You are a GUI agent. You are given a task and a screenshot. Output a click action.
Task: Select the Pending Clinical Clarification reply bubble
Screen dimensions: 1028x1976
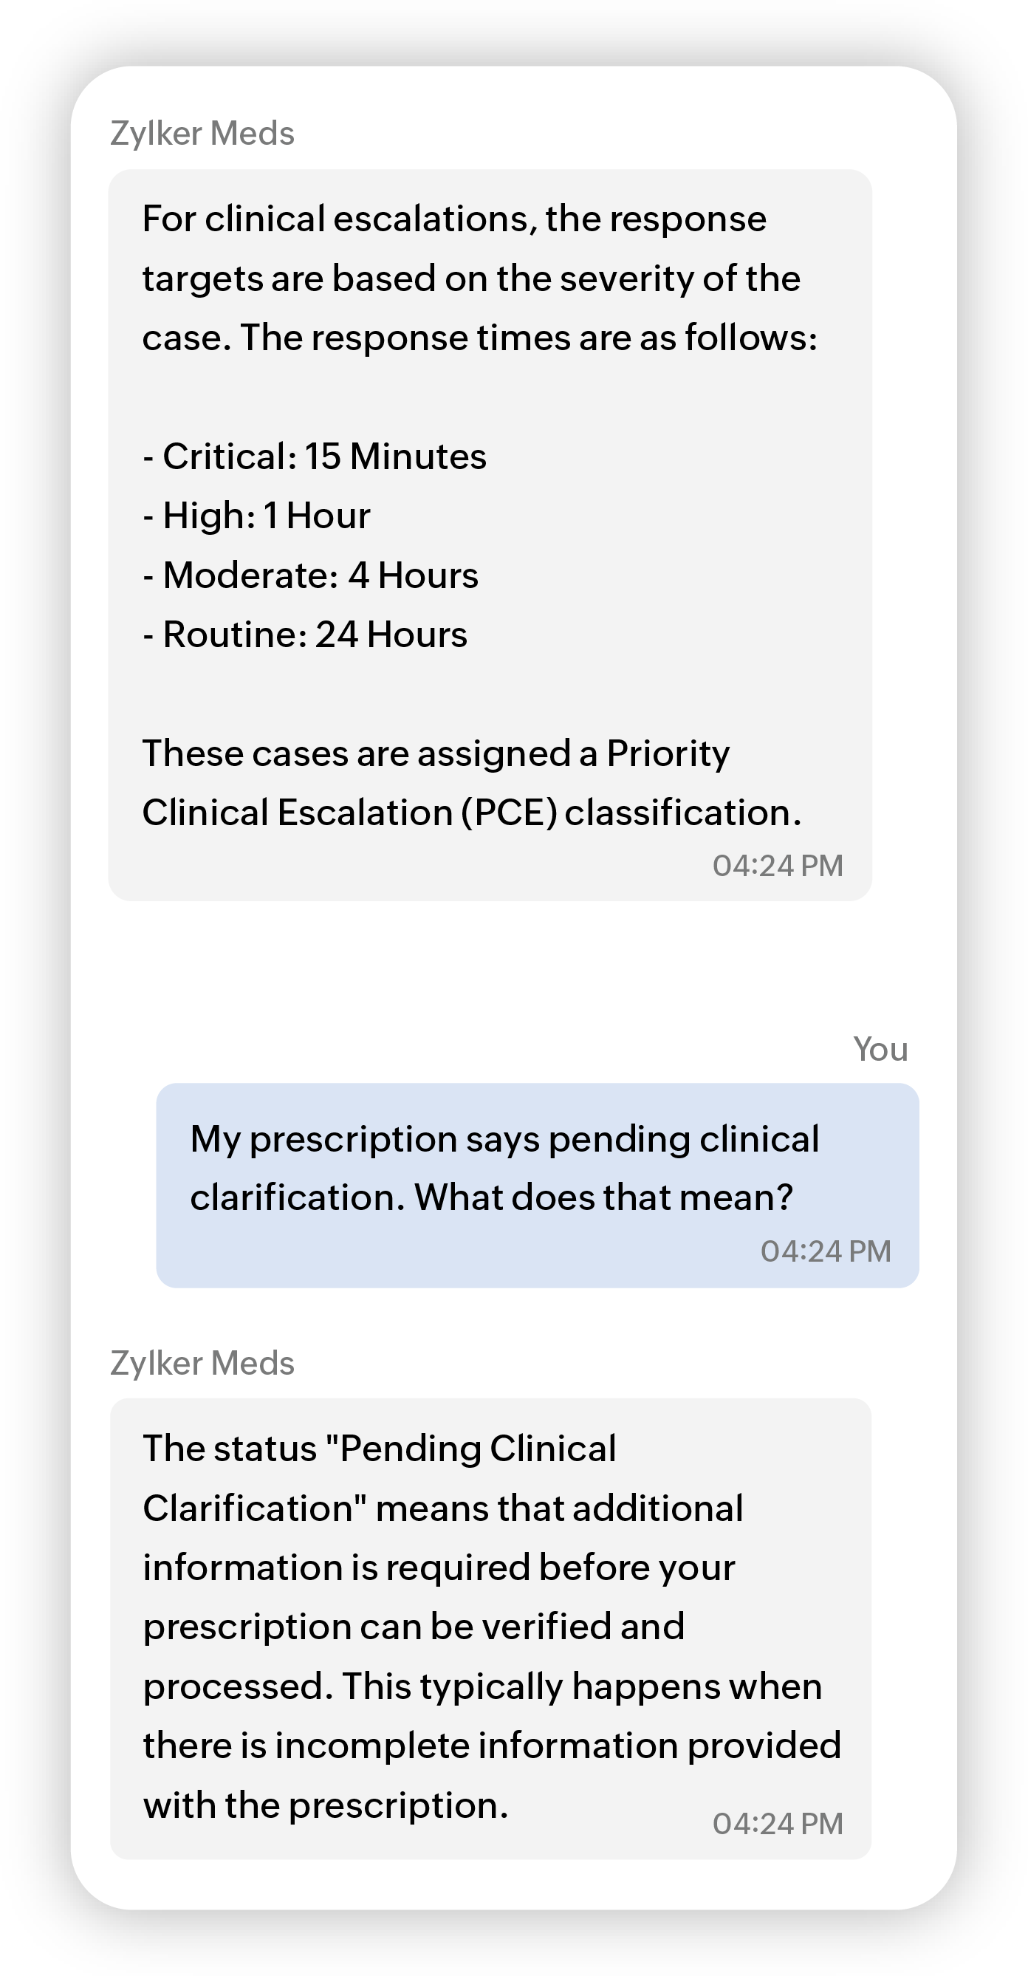(x=490, y=1629)
